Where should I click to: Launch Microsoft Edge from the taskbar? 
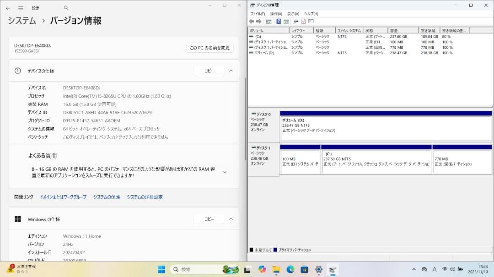pyautogui.click(x=290, y=269)
